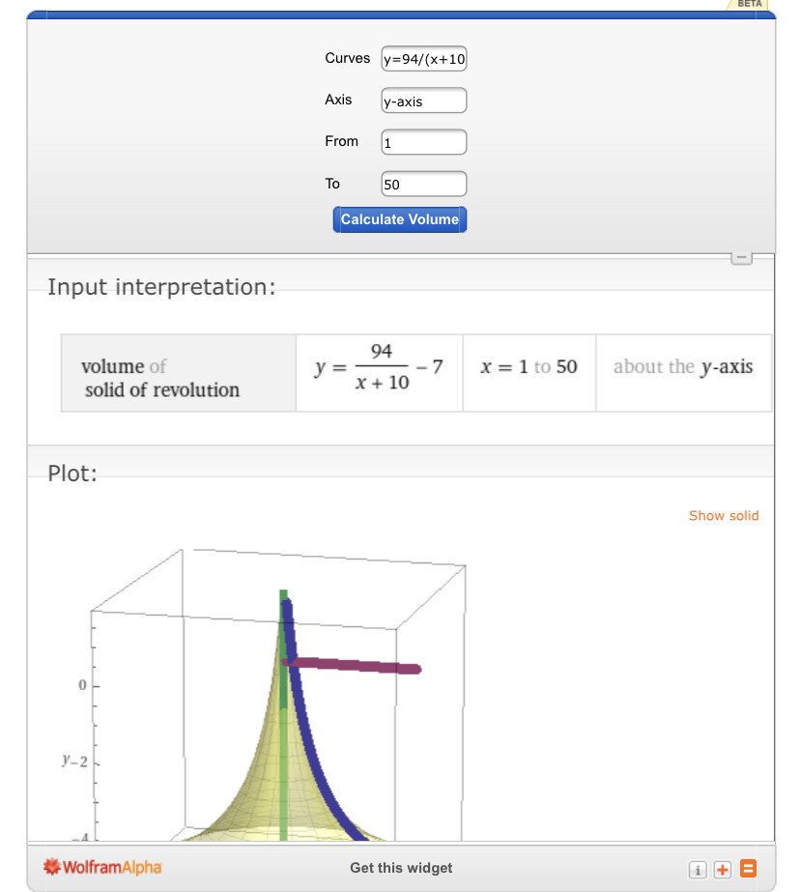
Task: Click the orange minus collapse icon
Action: coord(748,869)
